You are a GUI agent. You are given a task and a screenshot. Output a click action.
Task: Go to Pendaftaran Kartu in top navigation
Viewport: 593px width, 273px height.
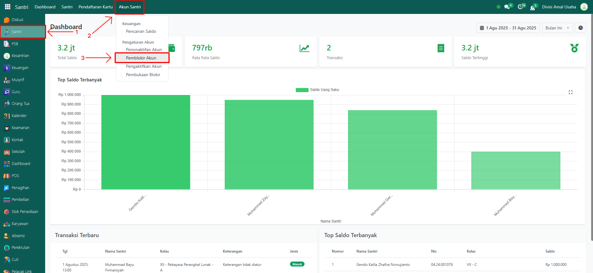point(96,7)
